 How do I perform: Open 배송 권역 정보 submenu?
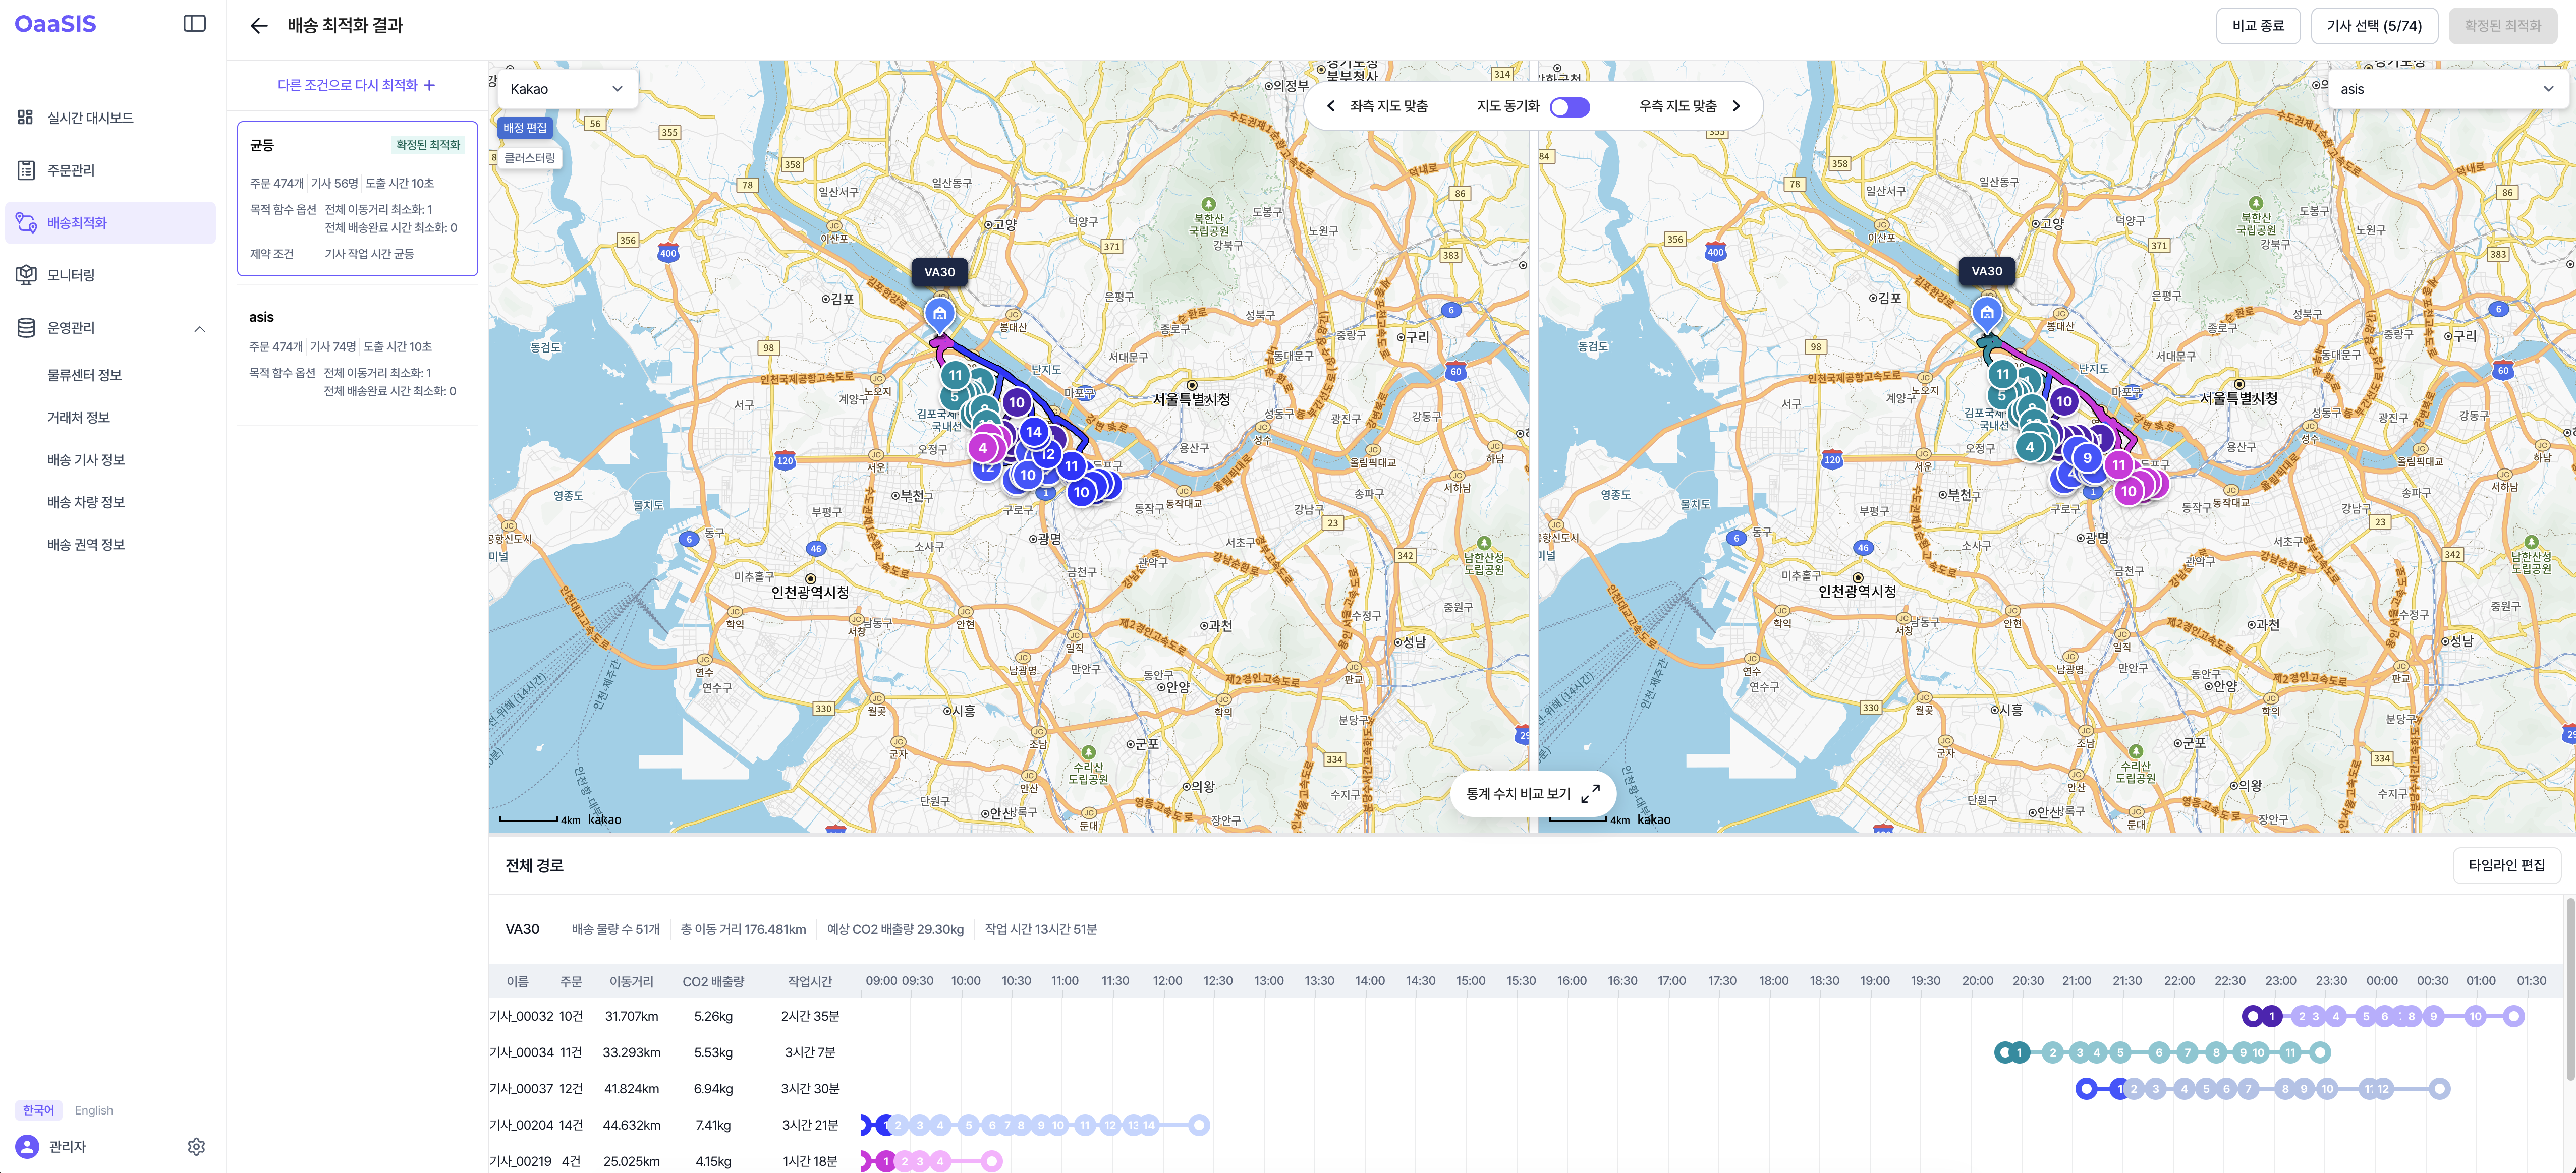pyautogui.click(x=86, y=545)
